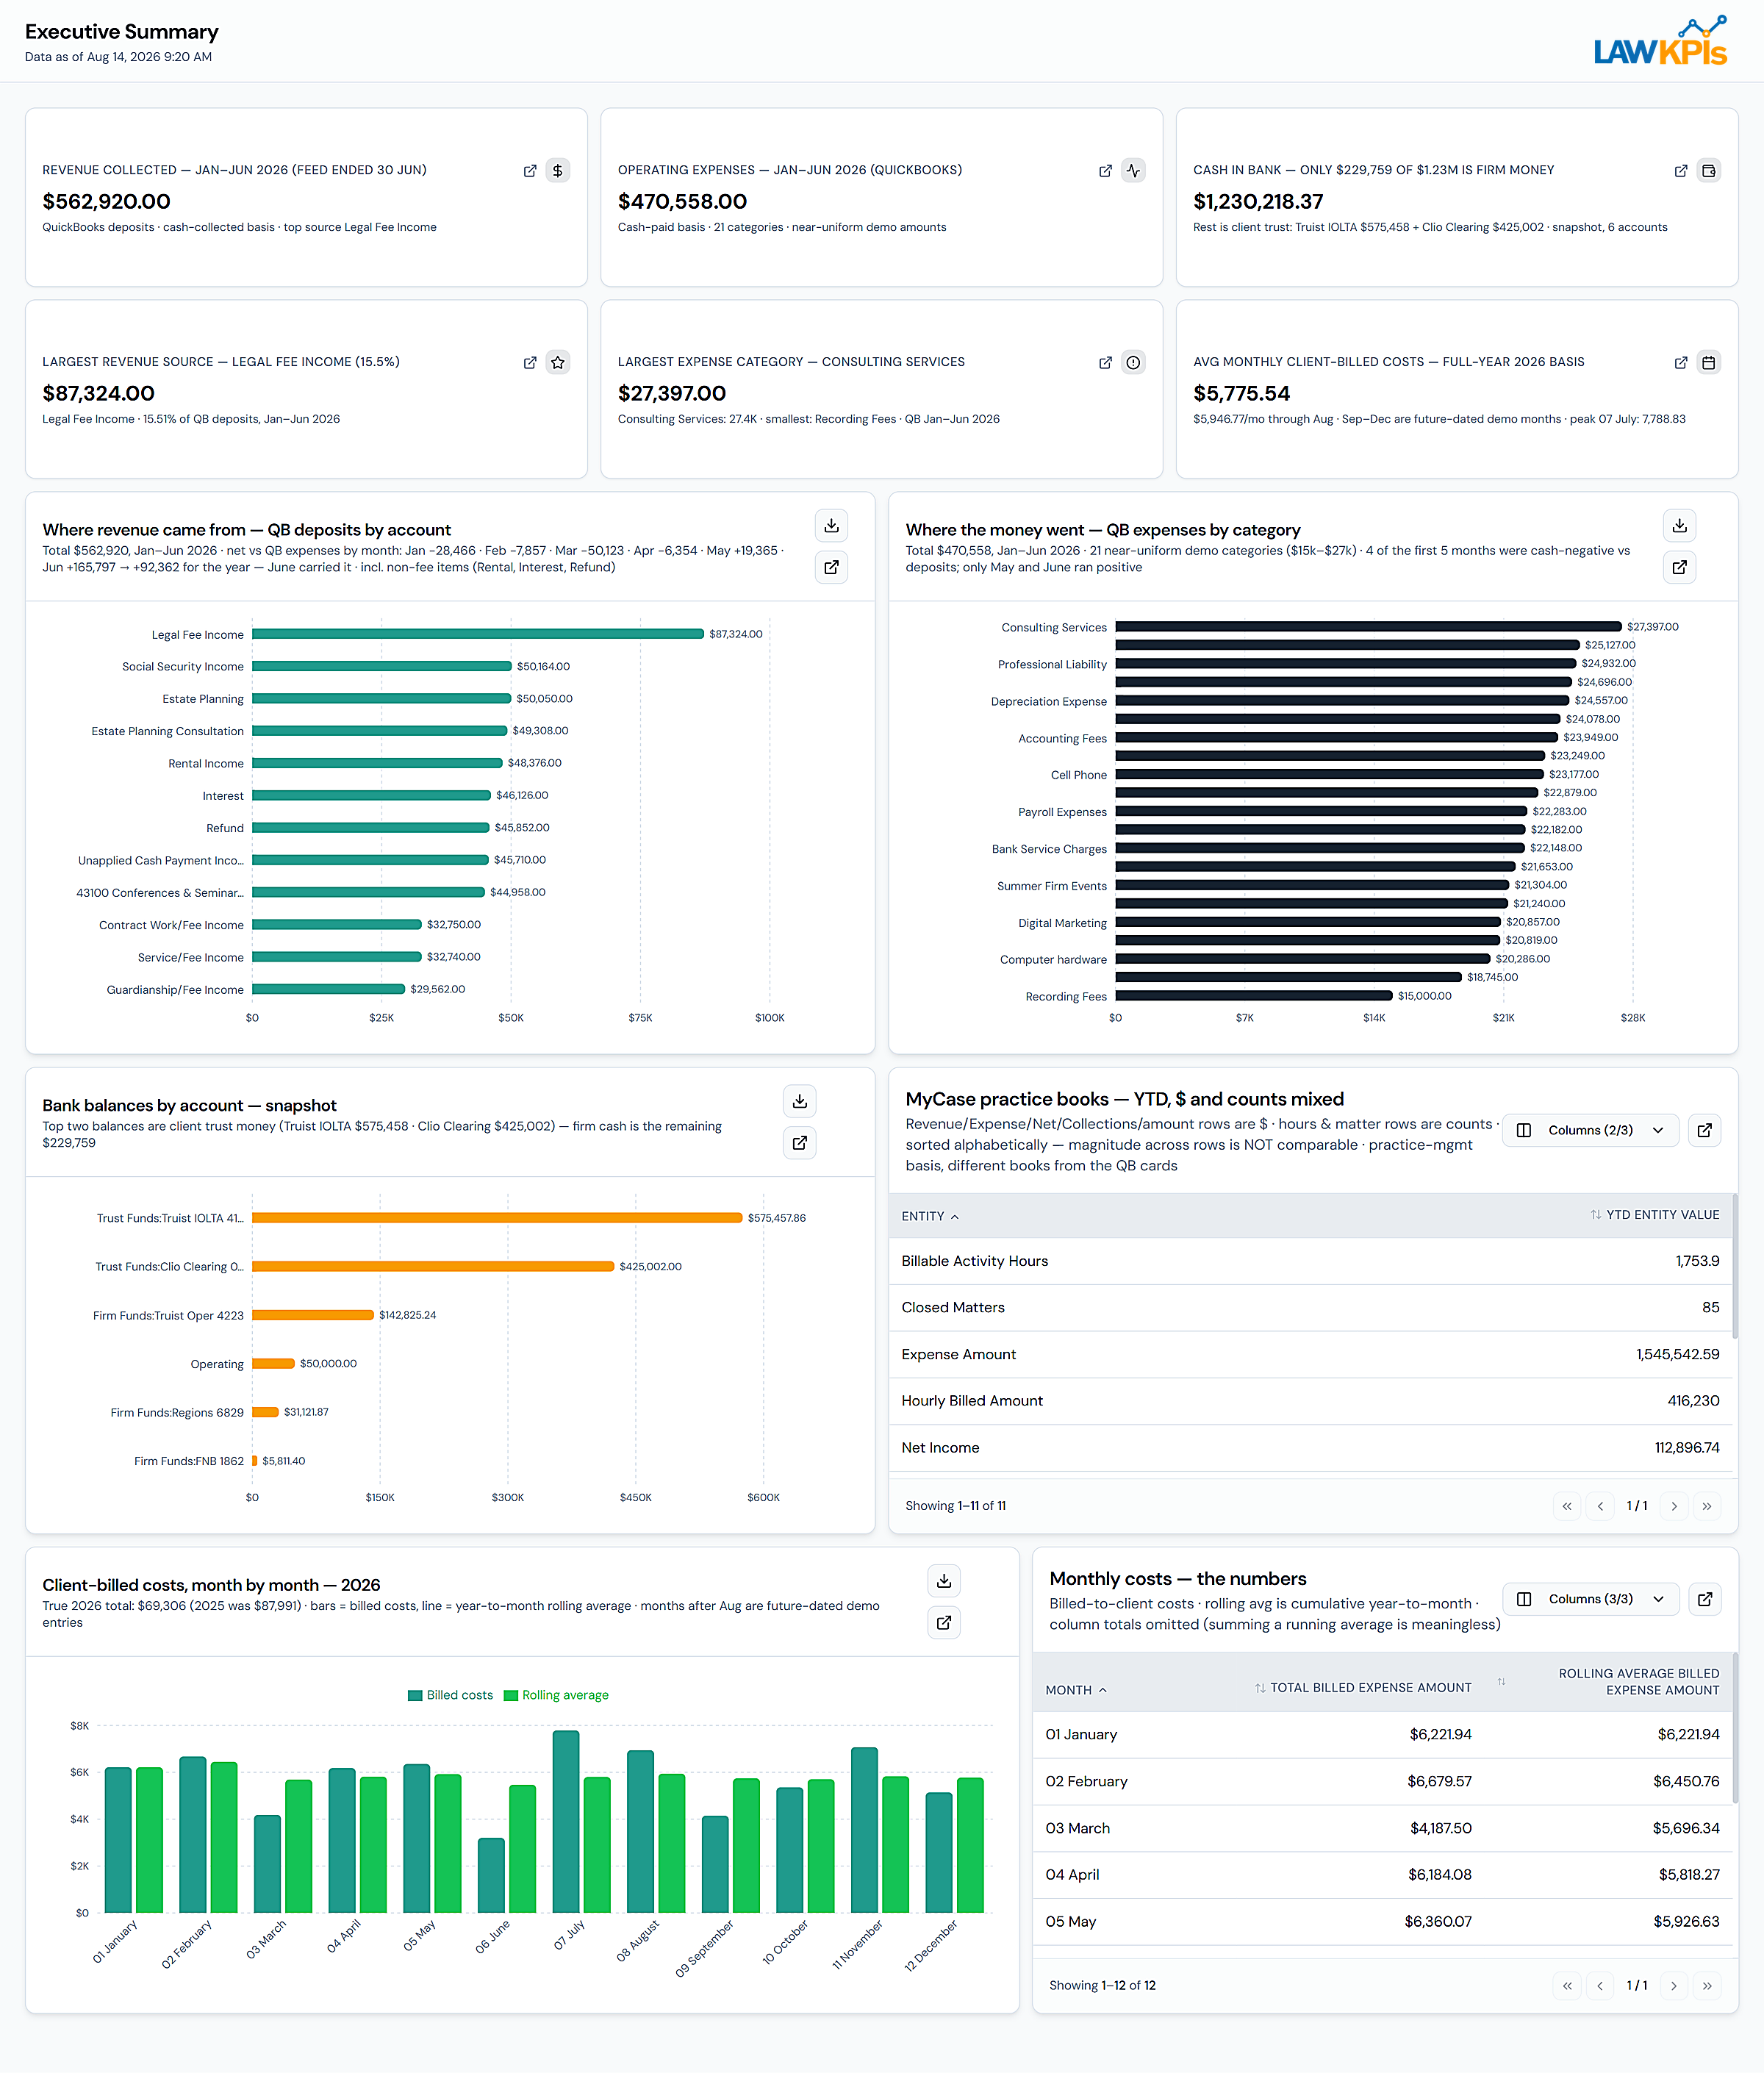Click Trust Funds:Truist IOLTA balance bar
Viewport: 1764px width, 2073px height.
[497, 1218]
